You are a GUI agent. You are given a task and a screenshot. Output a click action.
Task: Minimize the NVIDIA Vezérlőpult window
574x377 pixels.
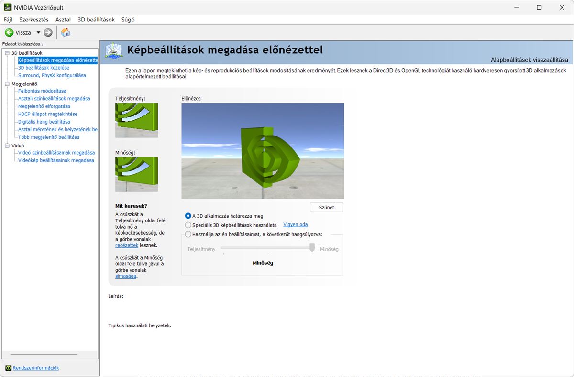517,7
